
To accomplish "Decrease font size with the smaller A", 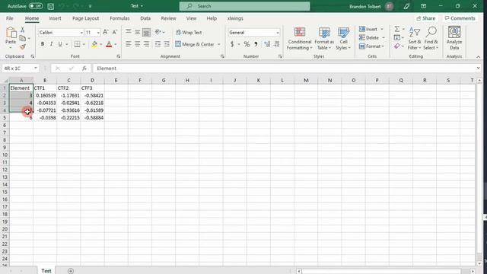I will coord(115,32).
